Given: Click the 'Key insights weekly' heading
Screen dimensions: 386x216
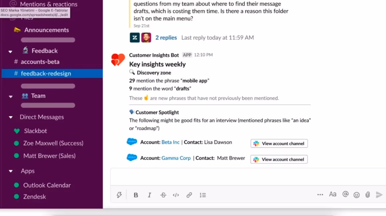Looking at the screenshot, I should (157, 64).
